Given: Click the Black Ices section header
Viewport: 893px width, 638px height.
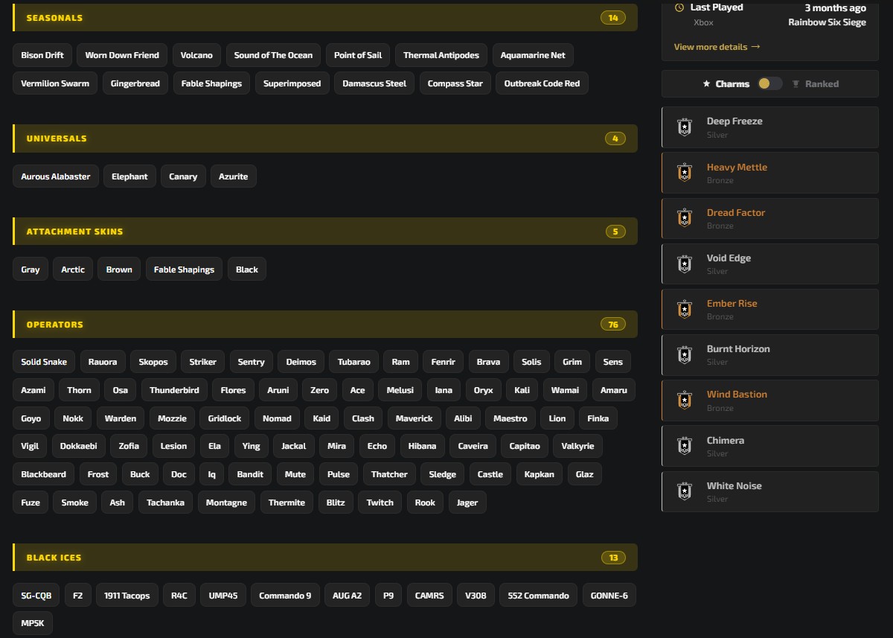Looking at the screenshot, I should tap(325, 558).
